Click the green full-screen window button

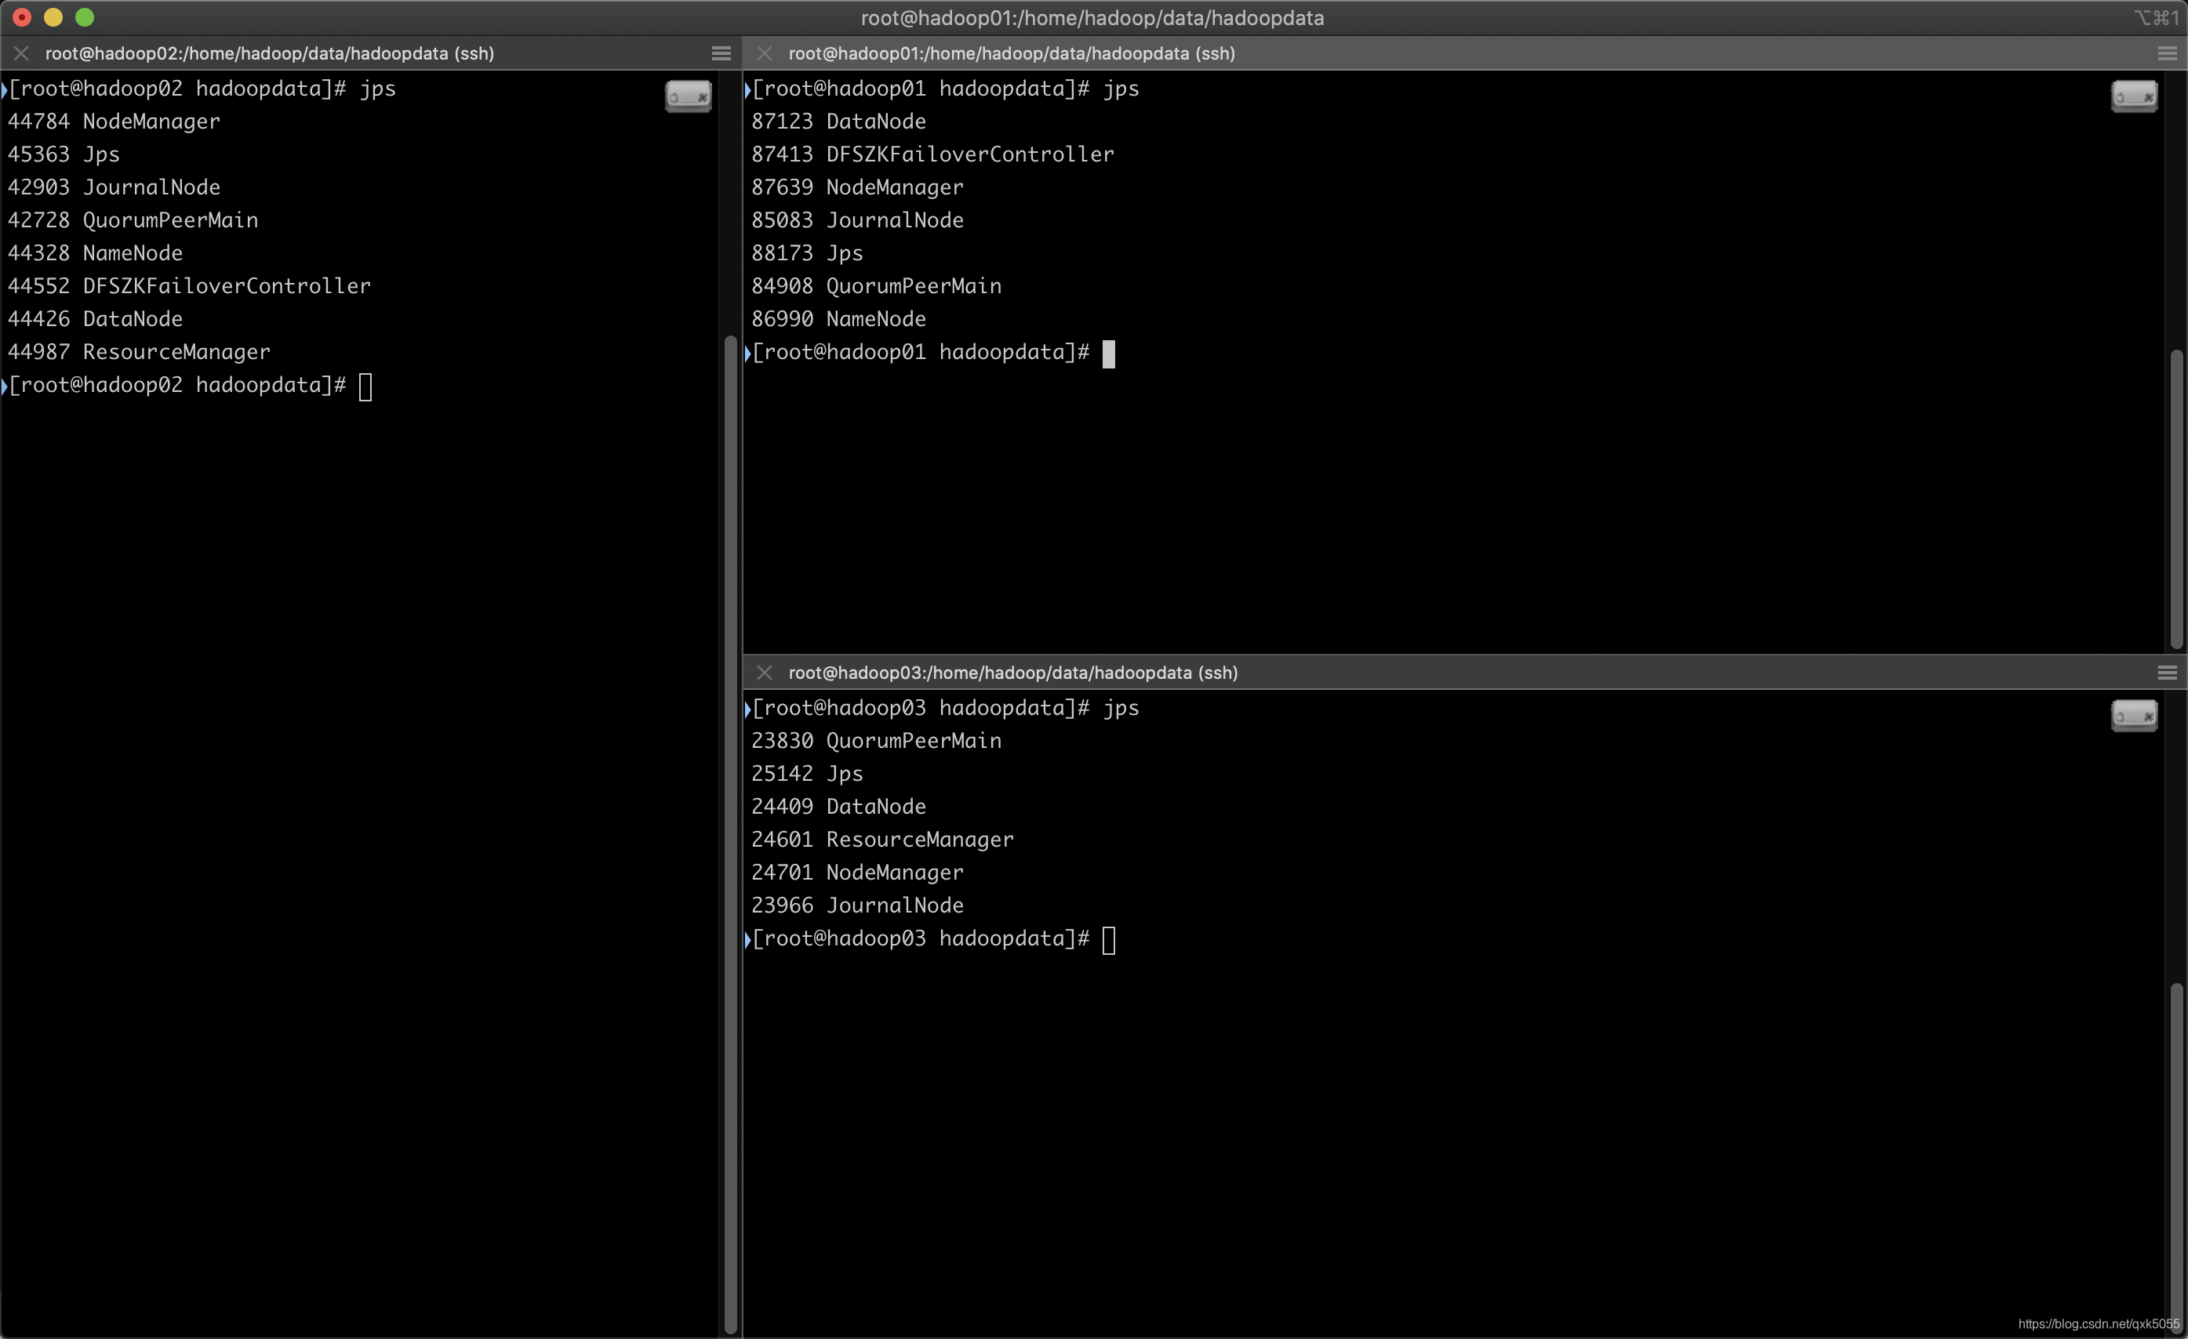[x=85, y=17]
